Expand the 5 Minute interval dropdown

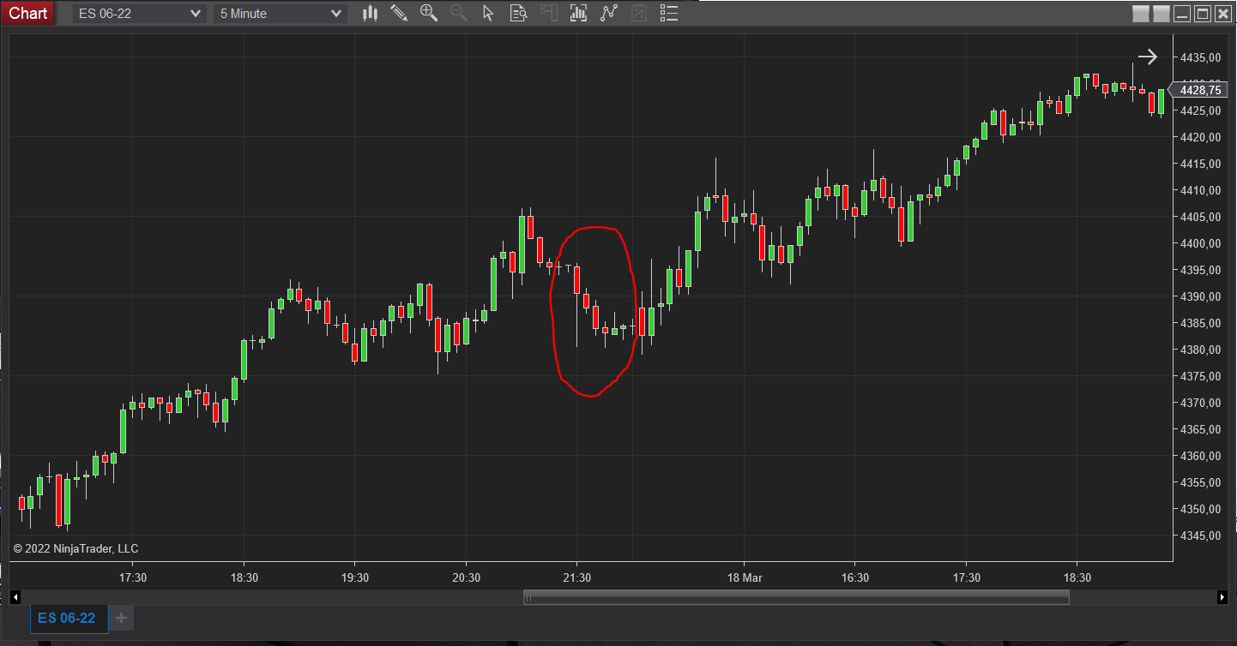[281, 14]
